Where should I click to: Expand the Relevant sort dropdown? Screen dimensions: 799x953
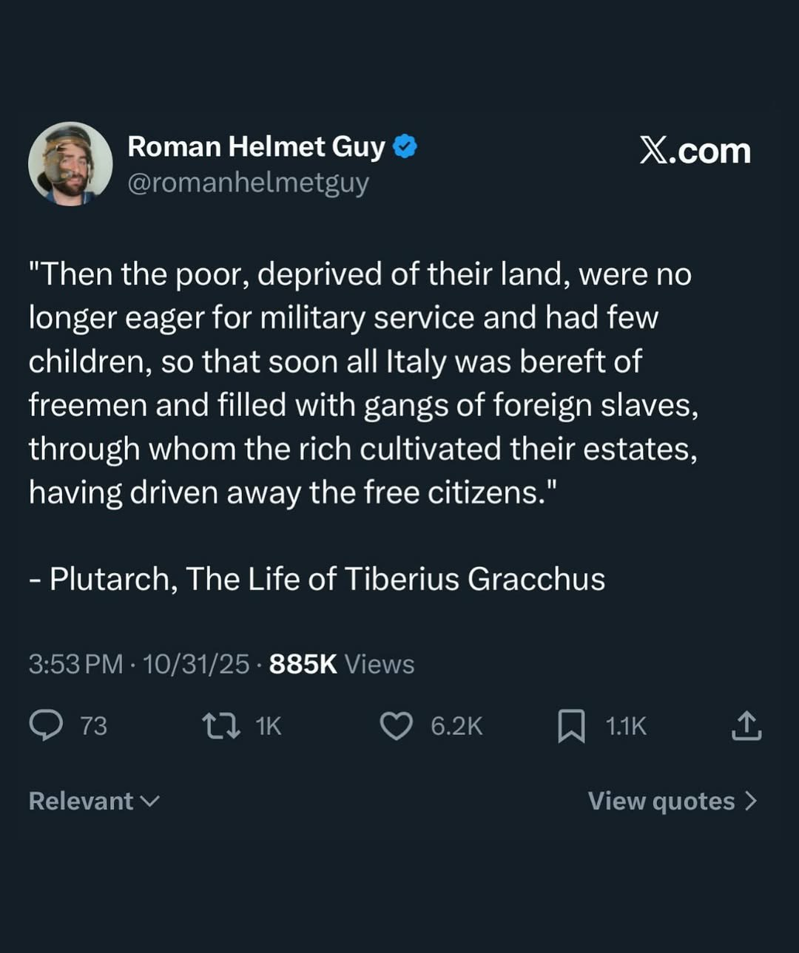point(94,801)
